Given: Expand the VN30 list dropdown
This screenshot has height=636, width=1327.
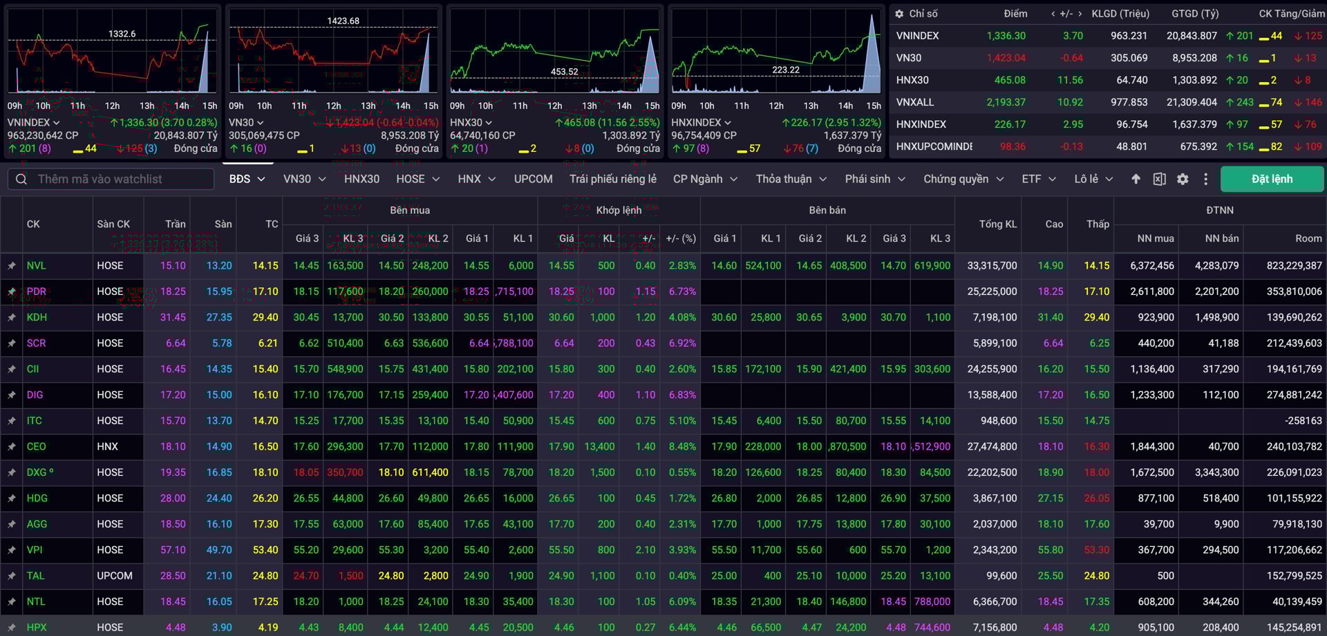Looking at the screenshot, I should [304, 179].
